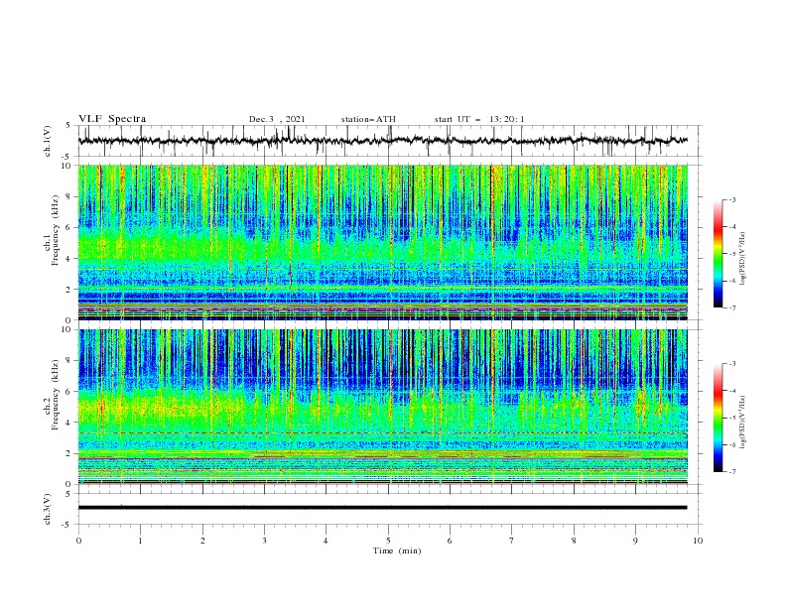
Task: Click the "9" time axis tick label
Action: tap(635, 541)
